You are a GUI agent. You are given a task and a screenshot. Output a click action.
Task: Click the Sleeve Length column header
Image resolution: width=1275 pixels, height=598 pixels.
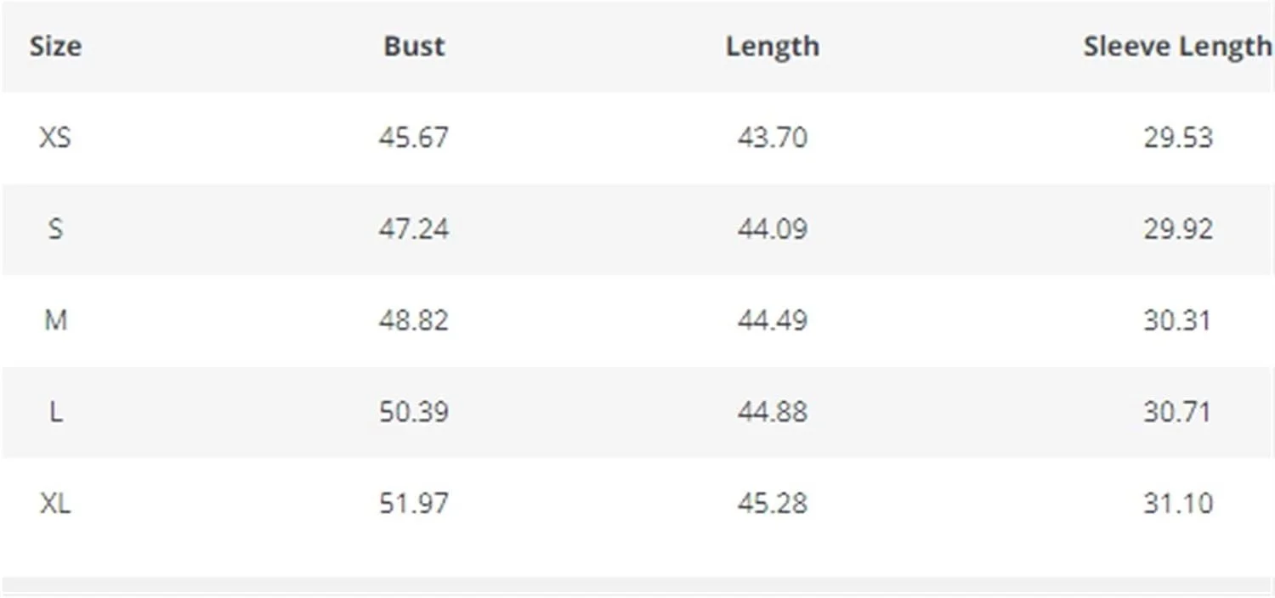tap(1177, 46)
